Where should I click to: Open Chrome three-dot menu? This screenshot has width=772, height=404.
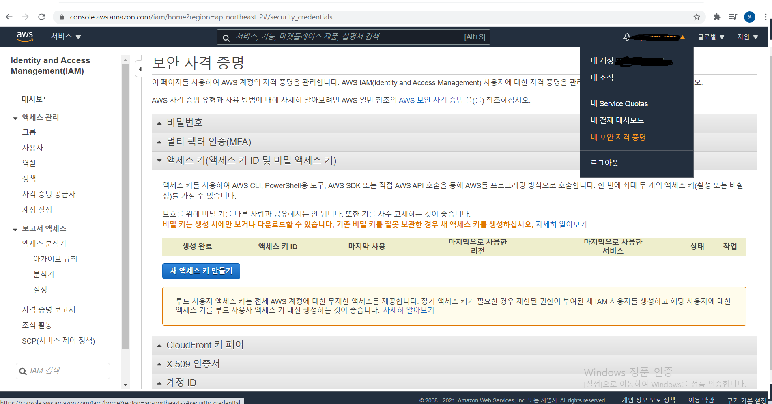pos(766,17)
